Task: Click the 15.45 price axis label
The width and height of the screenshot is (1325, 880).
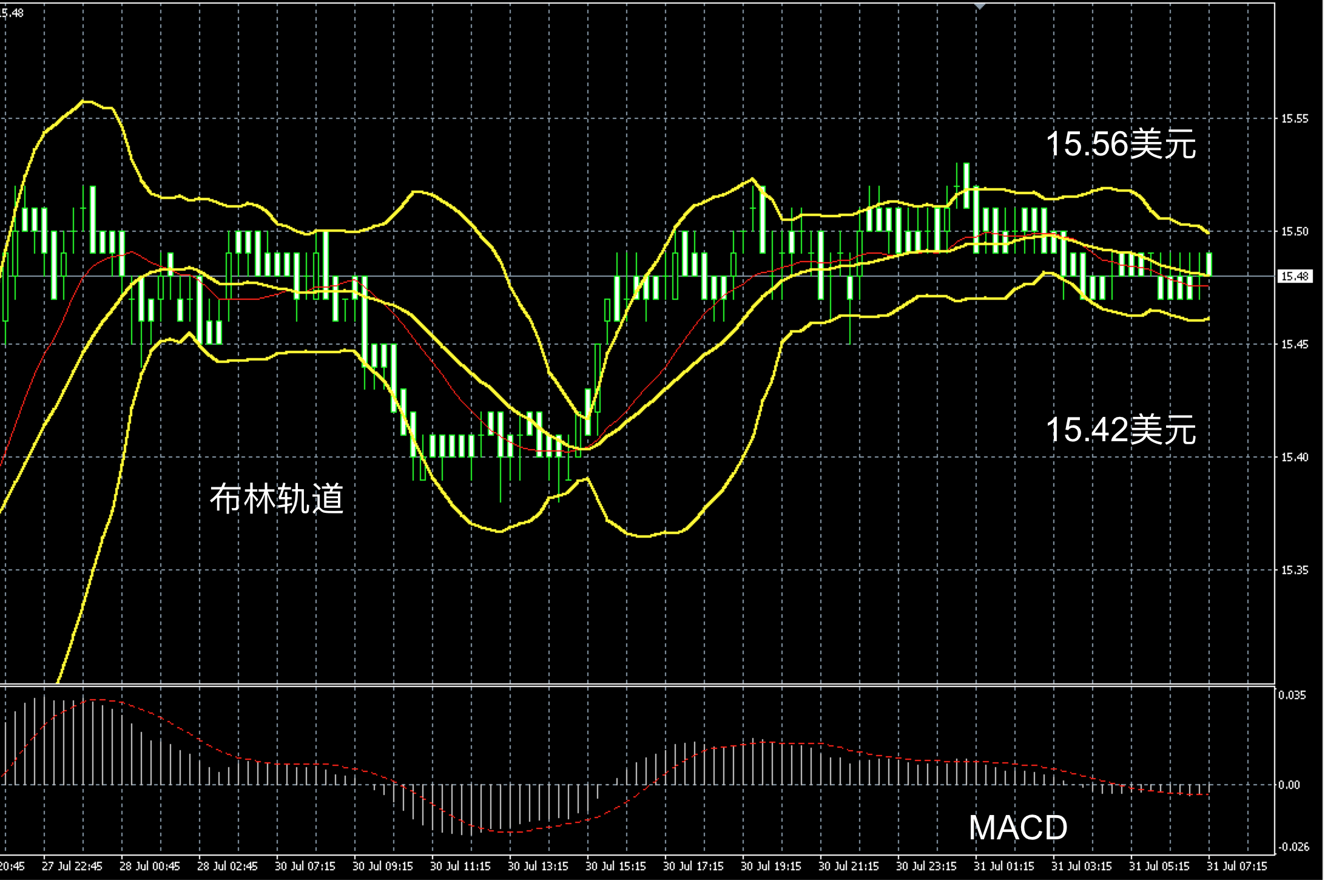Action: click(1294, 344)
